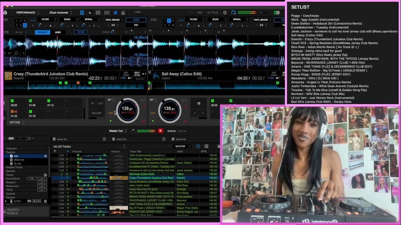Click the loop OUT button on deck 1
This screenshot has height=225, width=401.
[101, 103]
